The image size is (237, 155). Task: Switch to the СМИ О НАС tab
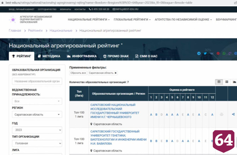click(146, 56)
